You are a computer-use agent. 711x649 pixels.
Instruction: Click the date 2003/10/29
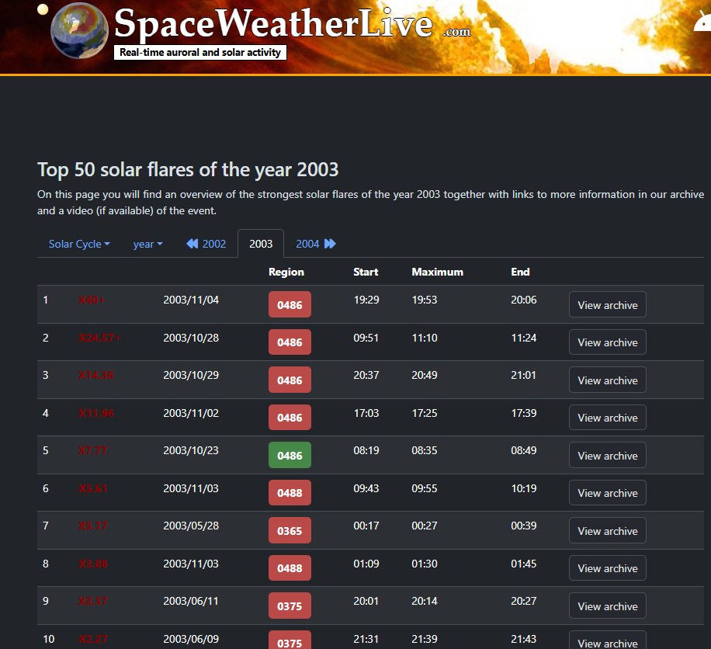coord(191,375)
